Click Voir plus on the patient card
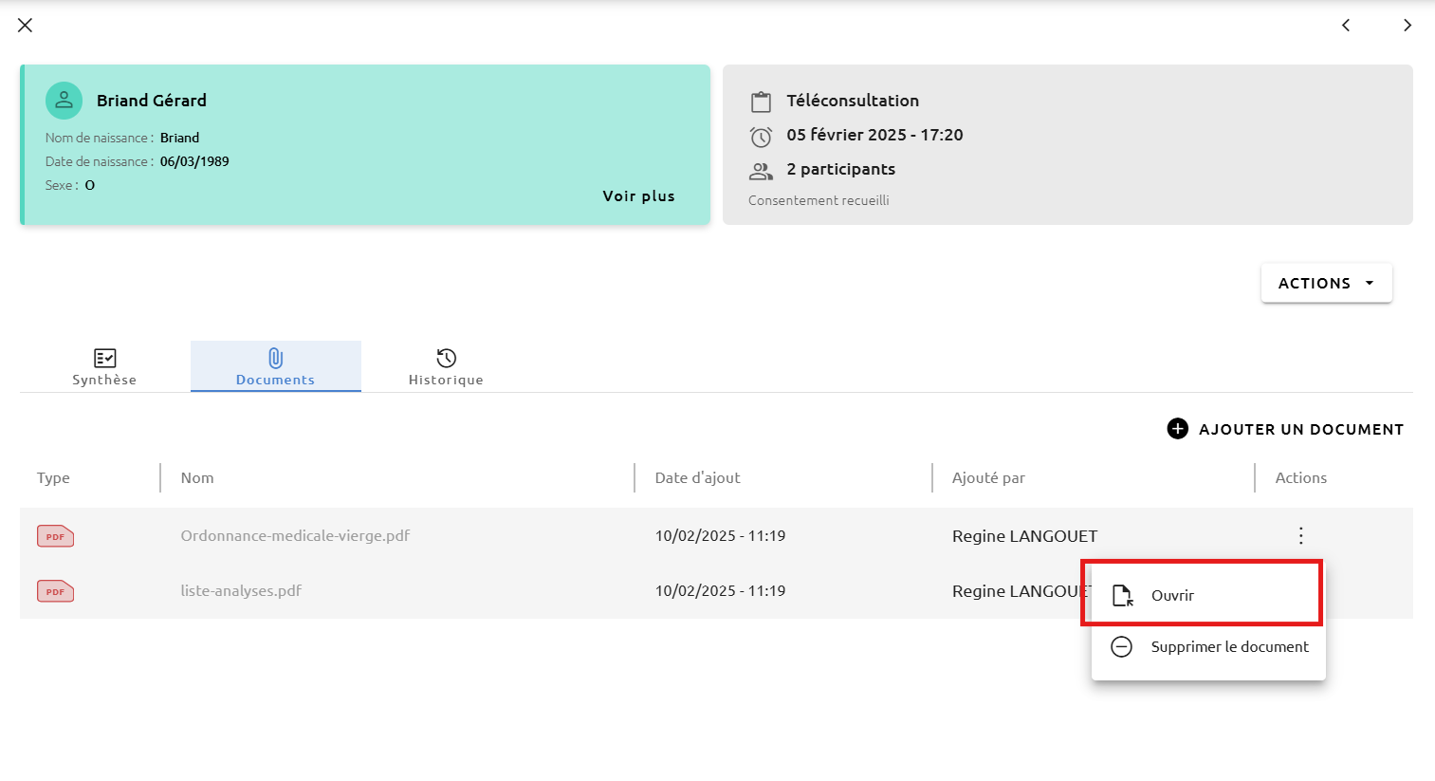The width and height of the screenshot is (1435, 781). pyautogui.click(x=638, y=196)
